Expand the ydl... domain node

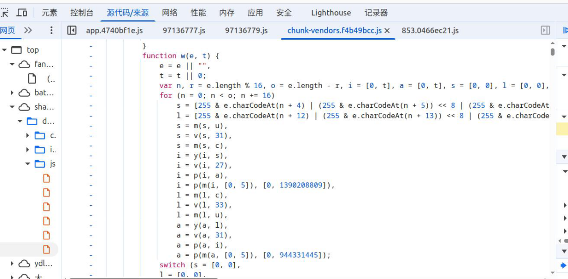click(12, 264)
